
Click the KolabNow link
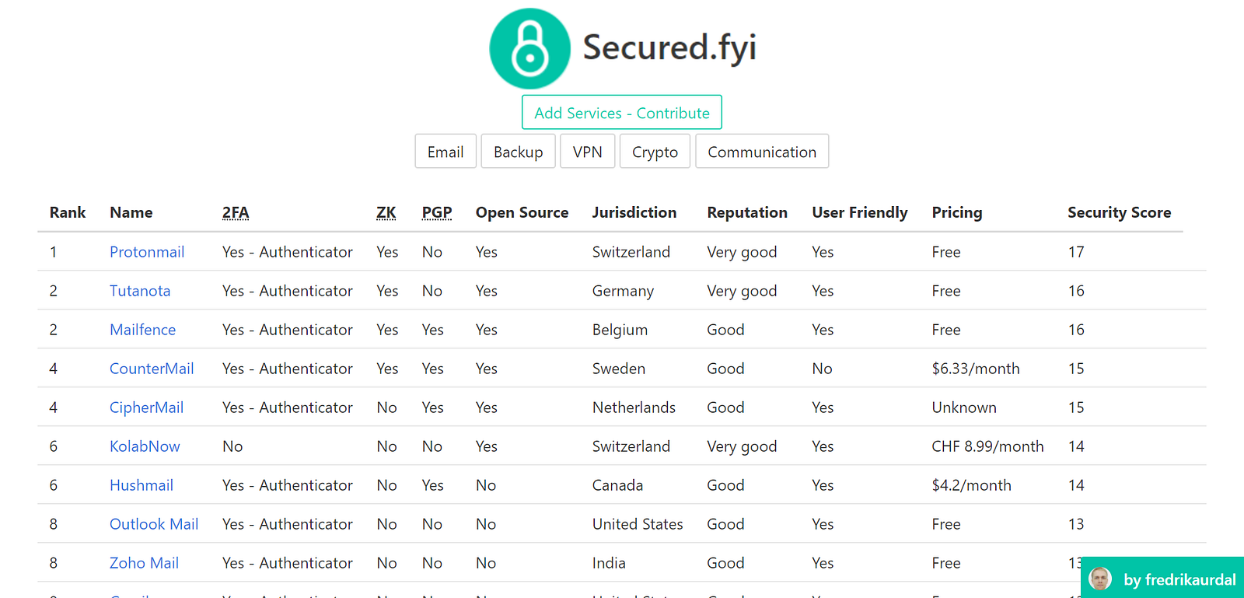pyautogui.click(x=145, y=446)
